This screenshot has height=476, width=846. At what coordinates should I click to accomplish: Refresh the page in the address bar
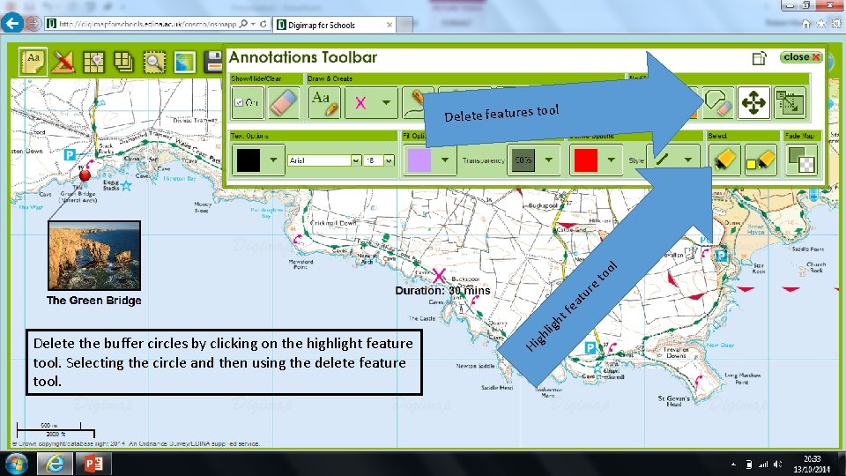click(x=263, y=24)
